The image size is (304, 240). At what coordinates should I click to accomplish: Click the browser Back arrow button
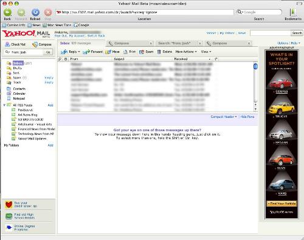(x=7, y=12)
